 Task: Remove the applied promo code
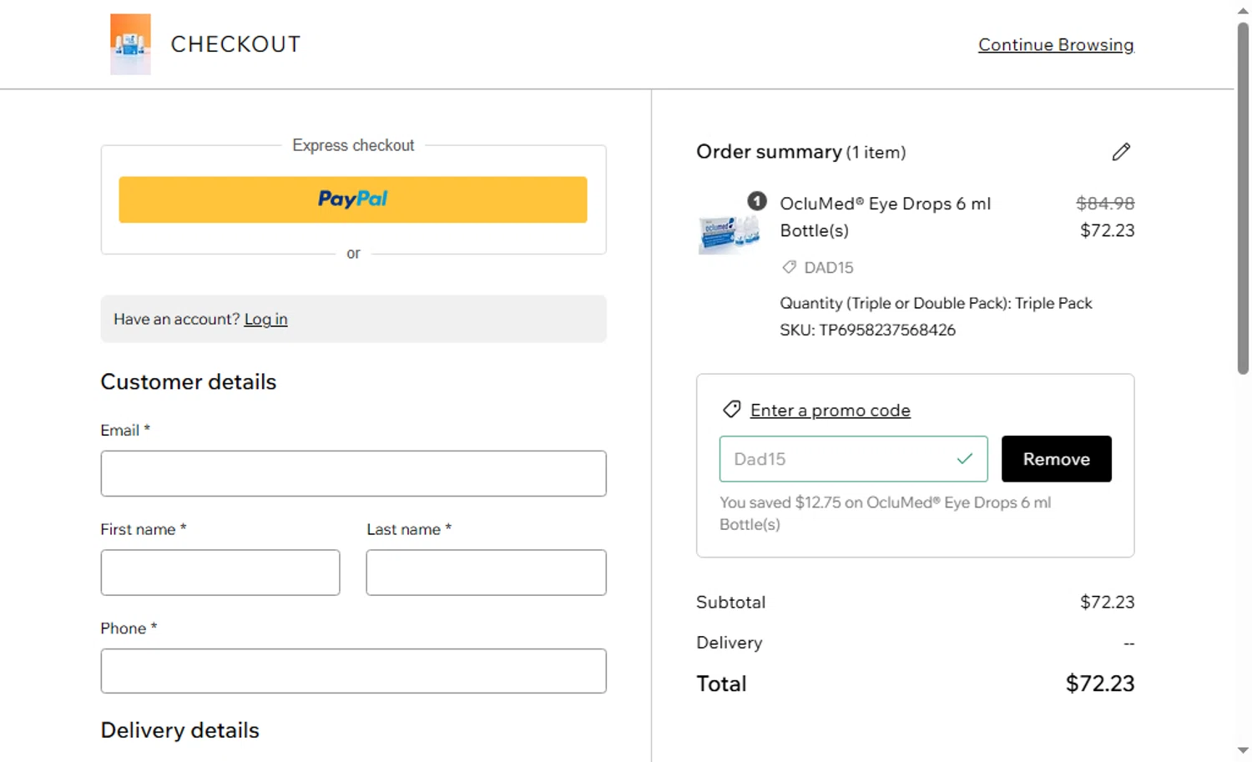coord(1057,459)
